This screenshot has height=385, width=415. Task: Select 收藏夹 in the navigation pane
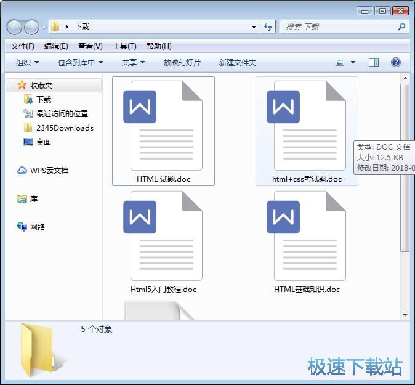(54, 85)
